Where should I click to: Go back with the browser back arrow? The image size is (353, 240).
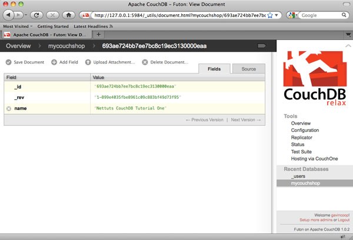pyautogui.click(x=8, y=15)
